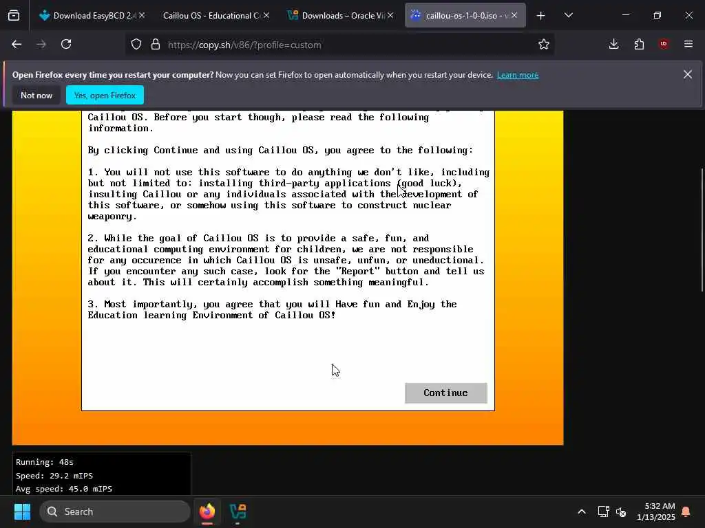Click the 'Running: 48s' status text

click(x=45, y=462)
